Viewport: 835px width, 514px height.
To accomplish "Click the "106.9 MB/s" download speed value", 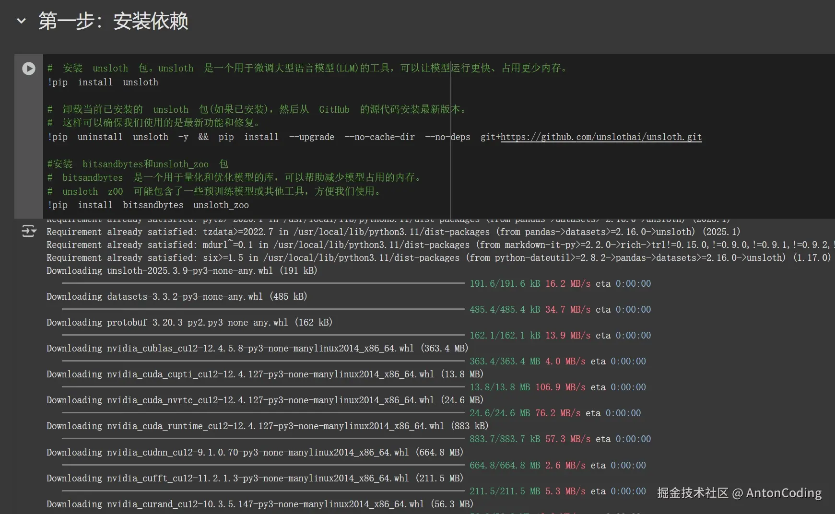I will tap(560, 387).
